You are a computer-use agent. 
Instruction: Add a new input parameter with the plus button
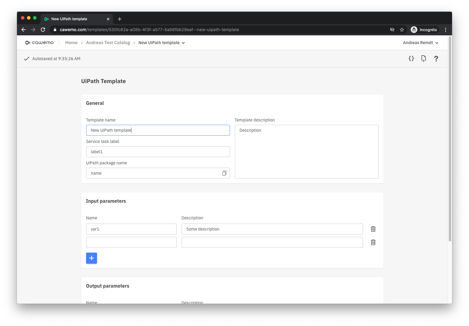click(x=92, y=258)
